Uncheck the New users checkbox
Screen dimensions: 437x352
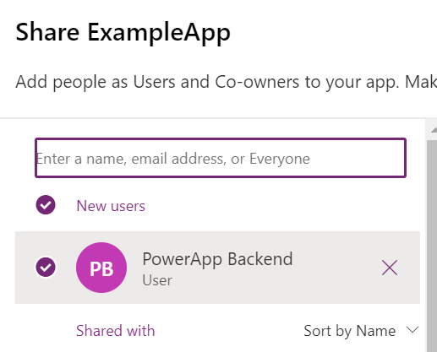coord(46,205)
